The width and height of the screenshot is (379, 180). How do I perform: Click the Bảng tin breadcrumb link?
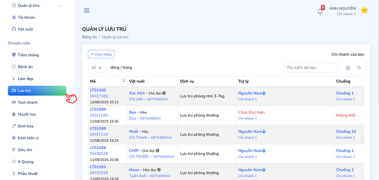pyautogui.click(x=89, y=37)
